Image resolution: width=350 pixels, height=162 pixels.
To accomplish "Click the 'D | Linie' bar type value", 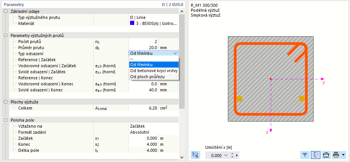I will pyautogui.click(x=138, y=17).
